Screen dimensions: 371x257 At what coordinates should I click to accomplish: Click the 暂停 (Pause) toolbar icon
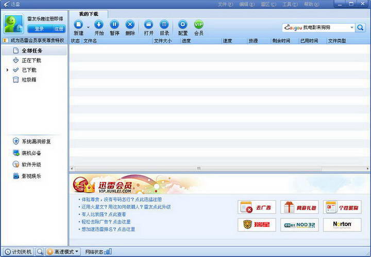click(x=114, y=24)
